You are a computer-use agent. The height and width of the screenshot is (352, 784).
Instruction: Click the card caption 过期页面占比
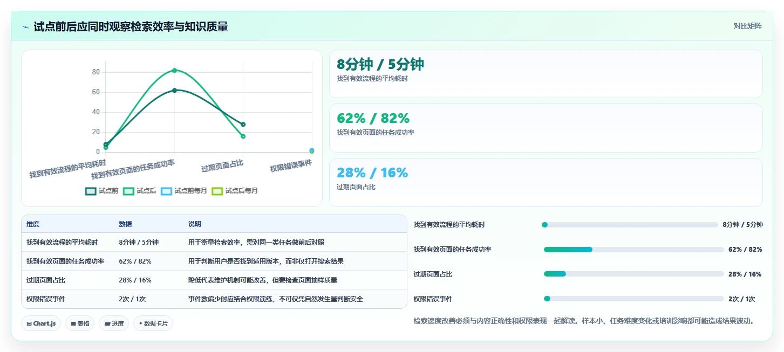pyautogui.click(x=356, y=187)
